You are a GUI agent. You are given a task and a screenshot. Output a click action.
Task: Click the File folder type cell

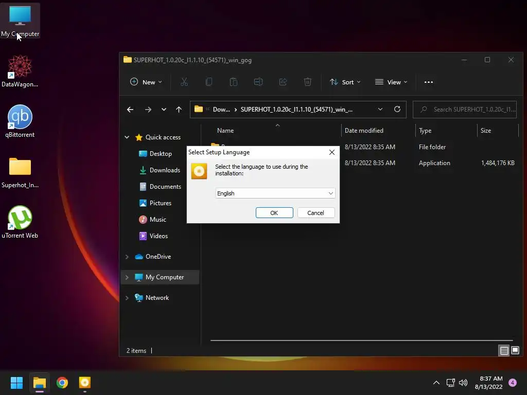click(x=432, y=147)
